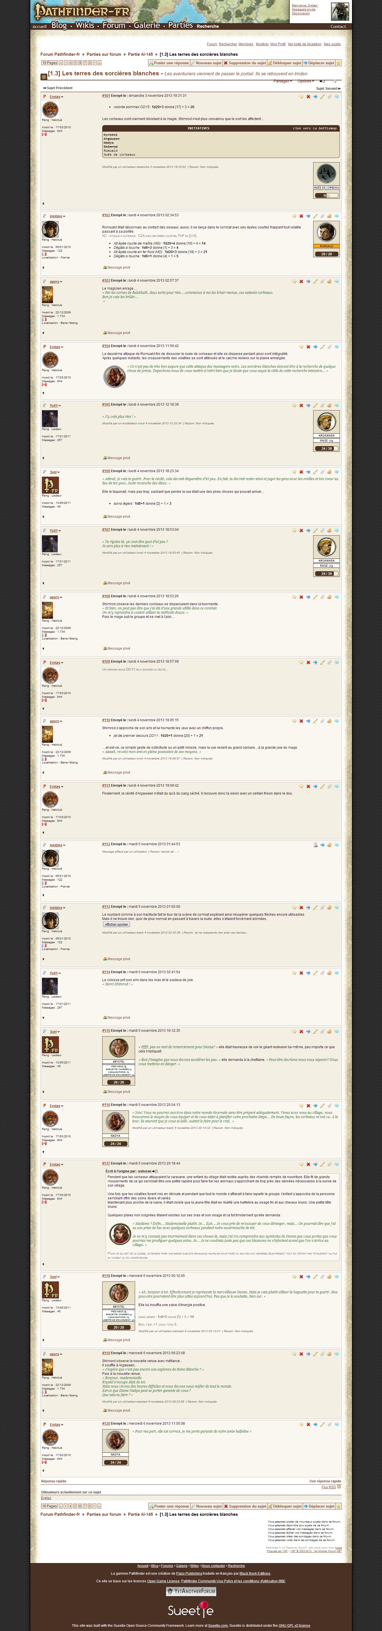Viewport: 382px width, 1631px height.
Task: Click the red delete icon on post #101
Action: click(x=308, y=97)
